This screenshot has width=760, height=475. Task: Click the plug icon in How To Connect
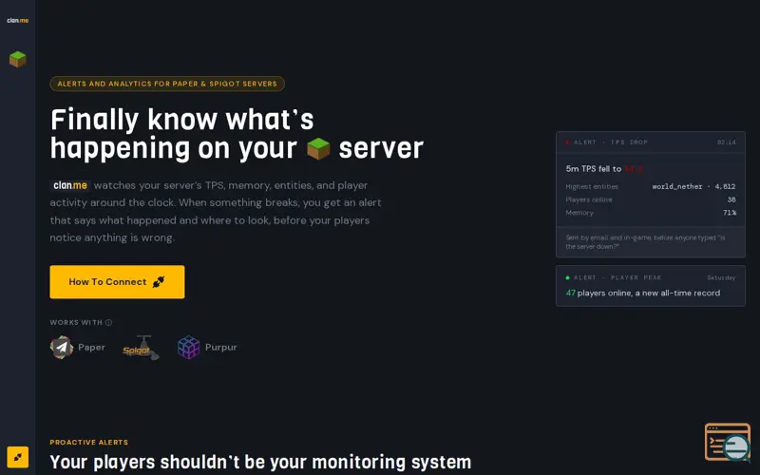point(159,281)
